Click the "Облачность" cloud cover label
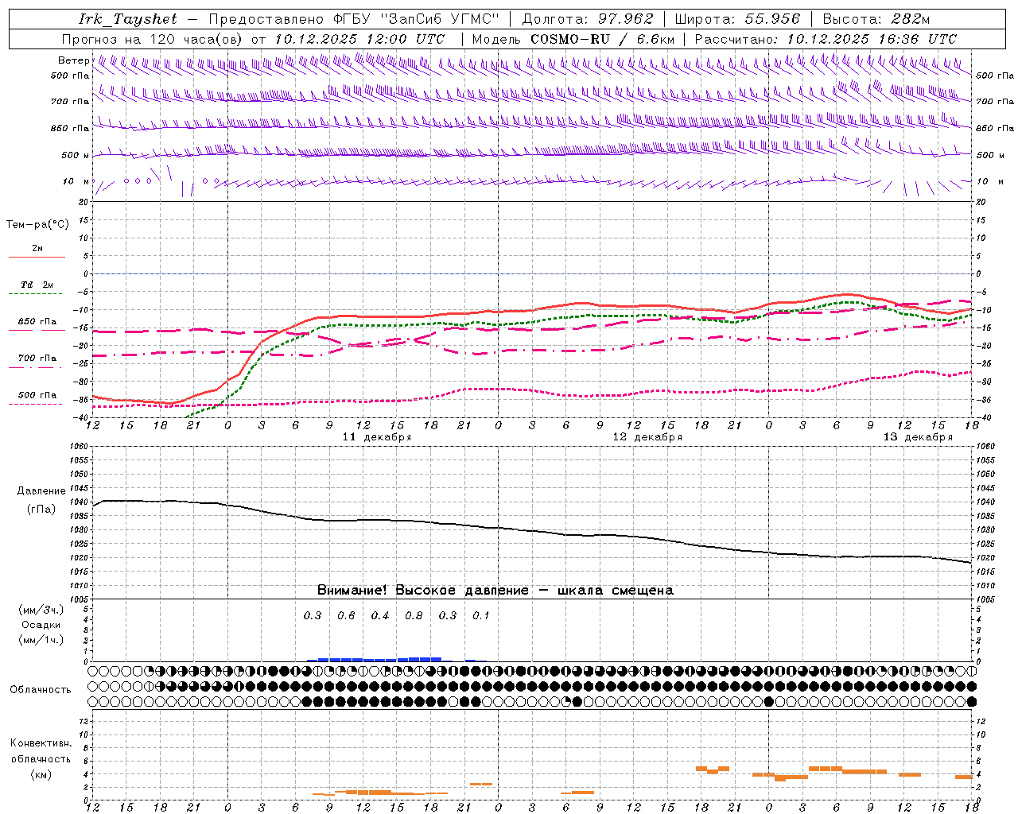This screenshot has height=814, width=1018. click(41, 689)
